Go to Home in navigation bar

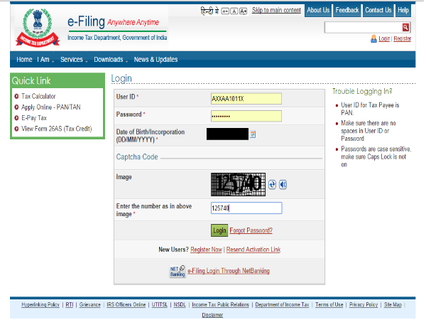(x=24, y=60)
